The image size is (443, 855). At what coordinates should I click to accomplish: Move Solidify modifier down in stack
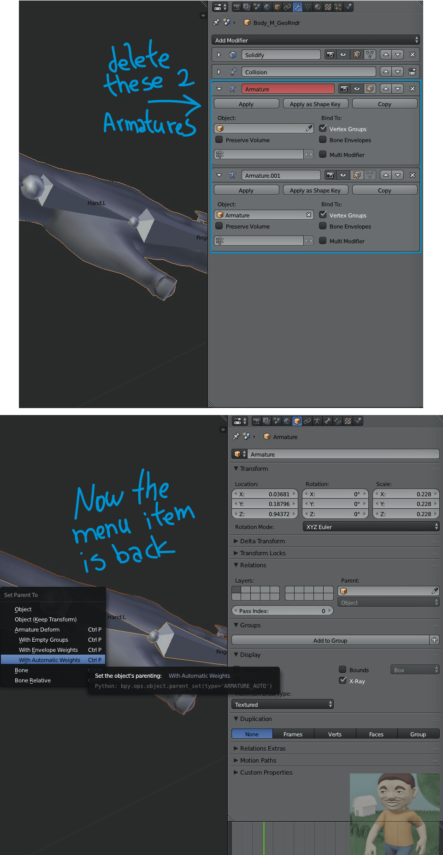pyautogui.click(x=398, y=54)
